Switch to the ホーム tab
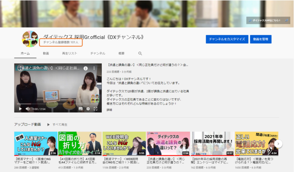 pos(25,53)
